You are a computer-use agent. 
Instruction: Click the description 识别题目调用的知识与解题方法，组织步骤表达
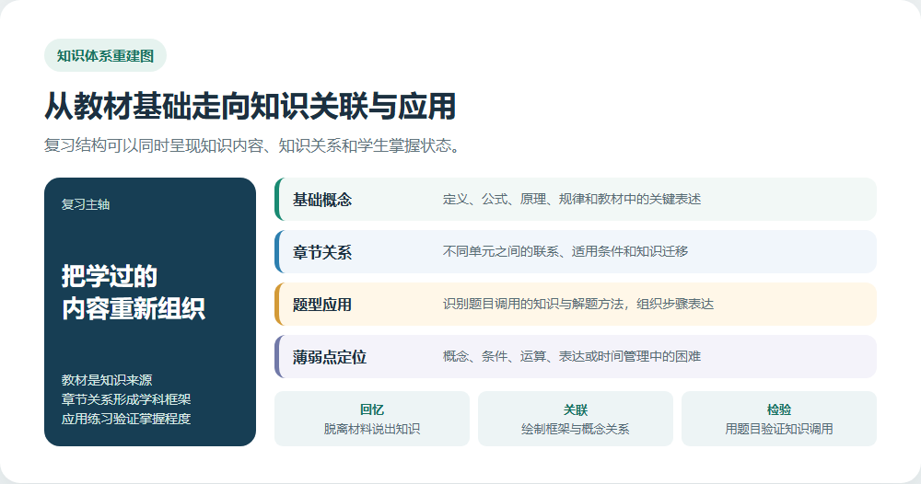click(578, 304)
